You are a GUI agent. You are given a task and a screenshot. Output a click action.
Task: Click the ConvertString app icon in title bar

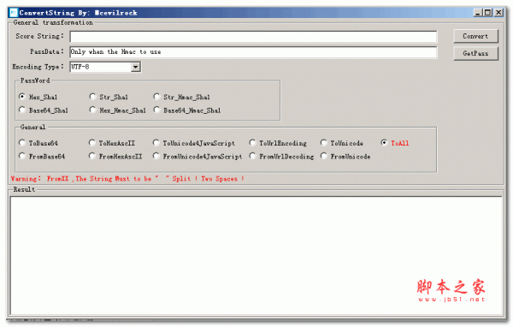(x=14, y=13)
